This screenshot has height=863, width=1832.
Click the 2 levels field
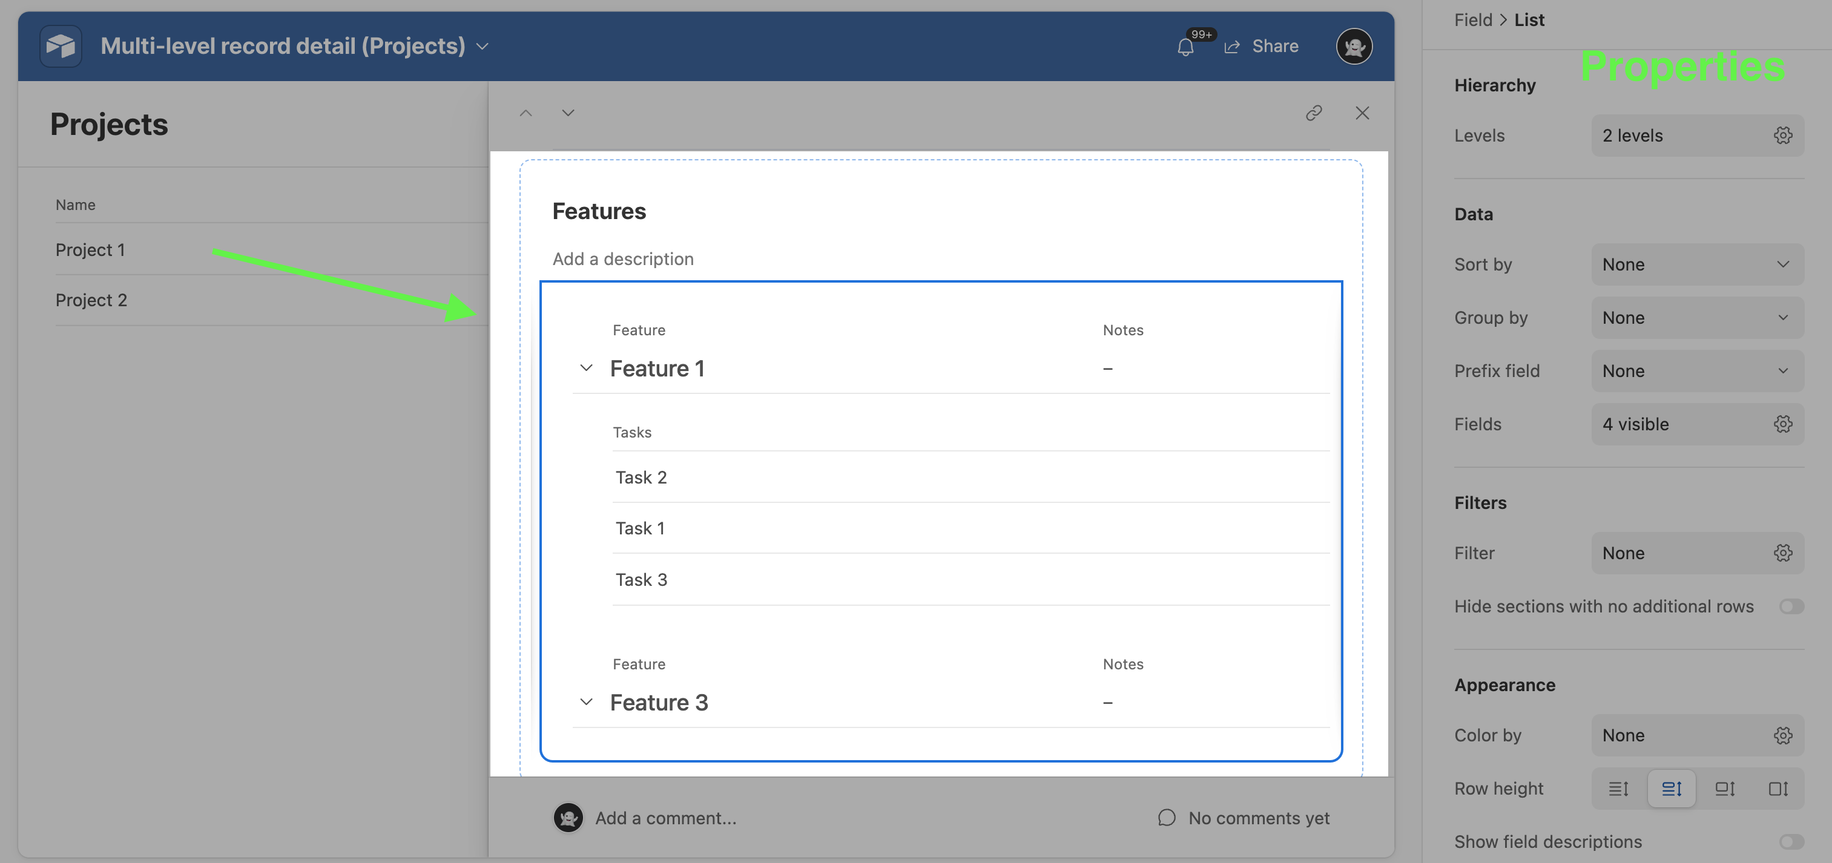(1697, 135)
